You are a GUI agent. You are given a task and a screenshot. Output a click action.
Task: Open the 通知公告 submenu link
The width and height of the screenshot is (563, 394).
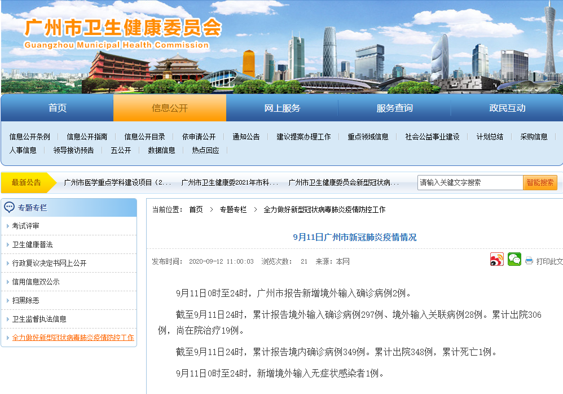[x=246, y=137]
